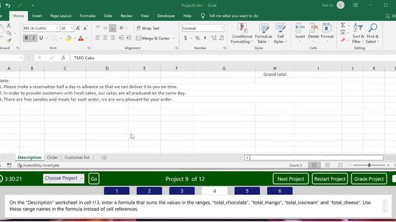
Task: Increase font size with the large A icon
Action: coord(78,28)
